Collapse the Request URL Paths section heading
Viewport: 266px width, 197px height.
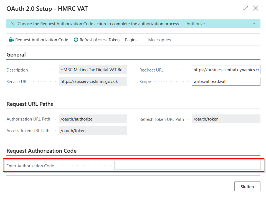30,104
